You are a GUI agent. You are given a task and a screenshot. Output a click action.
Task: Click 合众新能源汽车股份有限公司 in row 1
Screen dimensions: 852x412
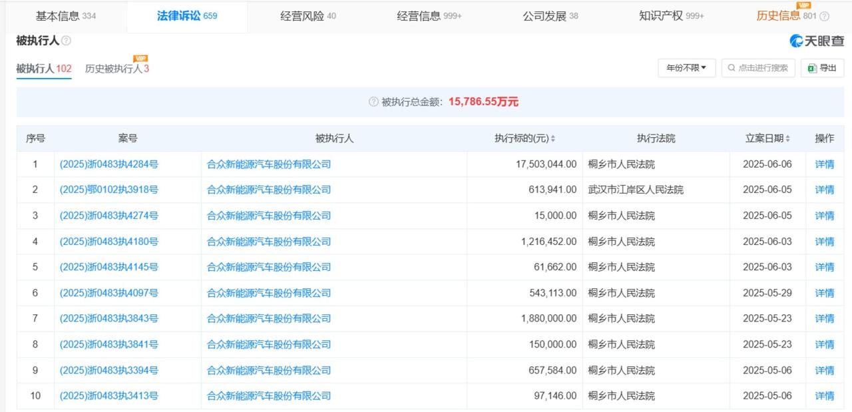269,164
